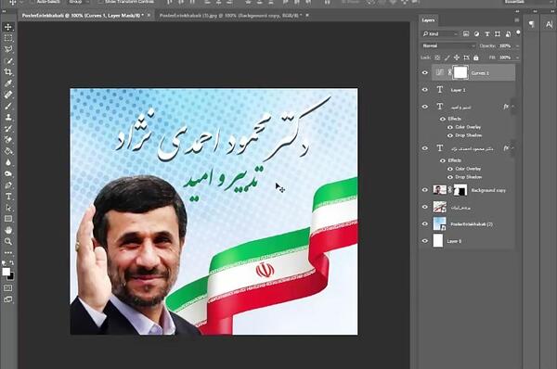Screen dimensions: 557x369
Task: Select the Rectangle shape tool
Action: tap(8, 219)
